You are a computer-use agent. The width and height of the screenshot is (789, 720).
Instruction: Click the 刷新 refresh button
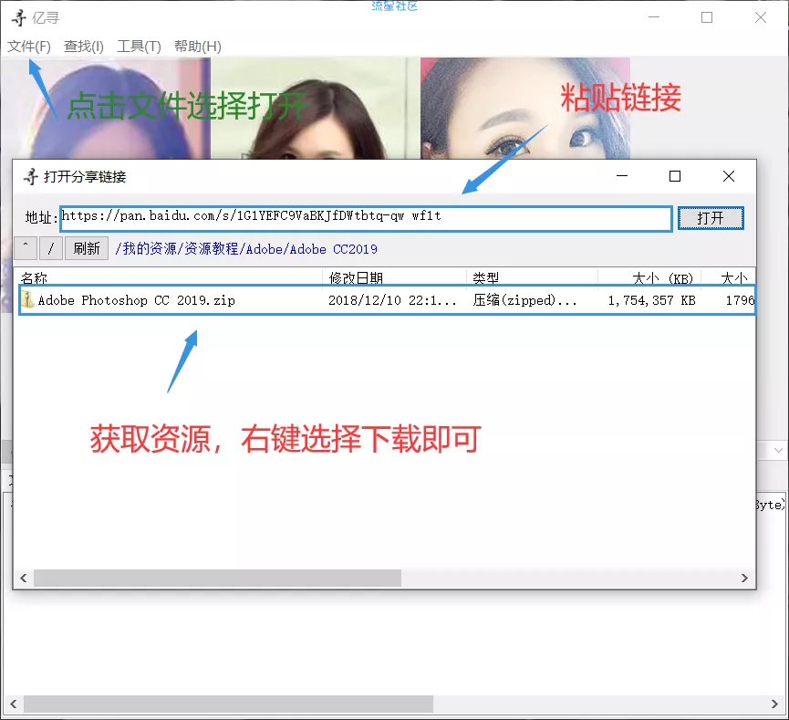click(x=87, y=249)
